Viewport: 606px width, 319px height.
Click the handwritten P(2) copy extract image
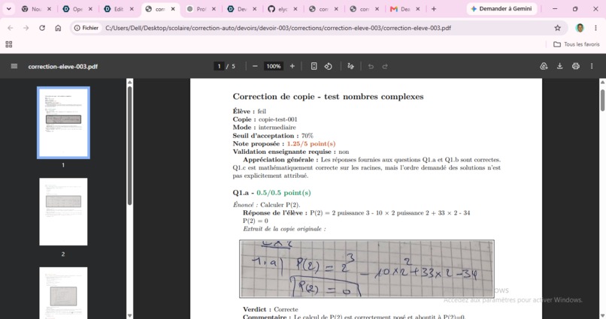pos(367,269)
